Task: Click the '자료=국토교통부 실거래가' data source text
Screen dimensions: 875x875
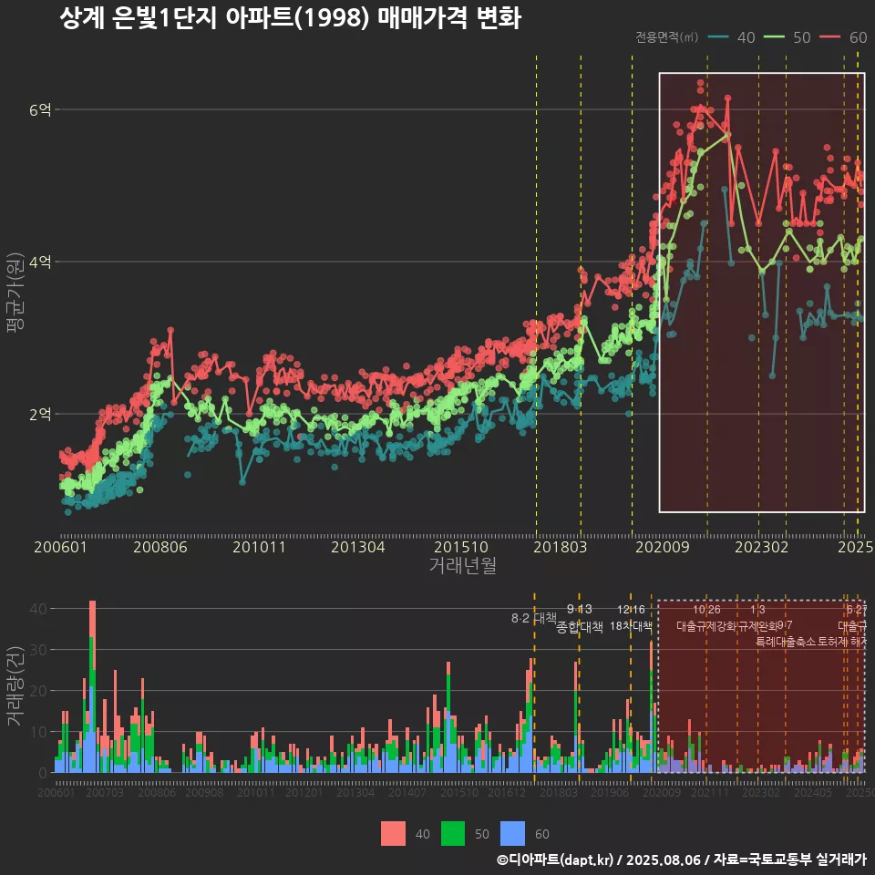Action: pyautogui.click(x=789, y=860)
